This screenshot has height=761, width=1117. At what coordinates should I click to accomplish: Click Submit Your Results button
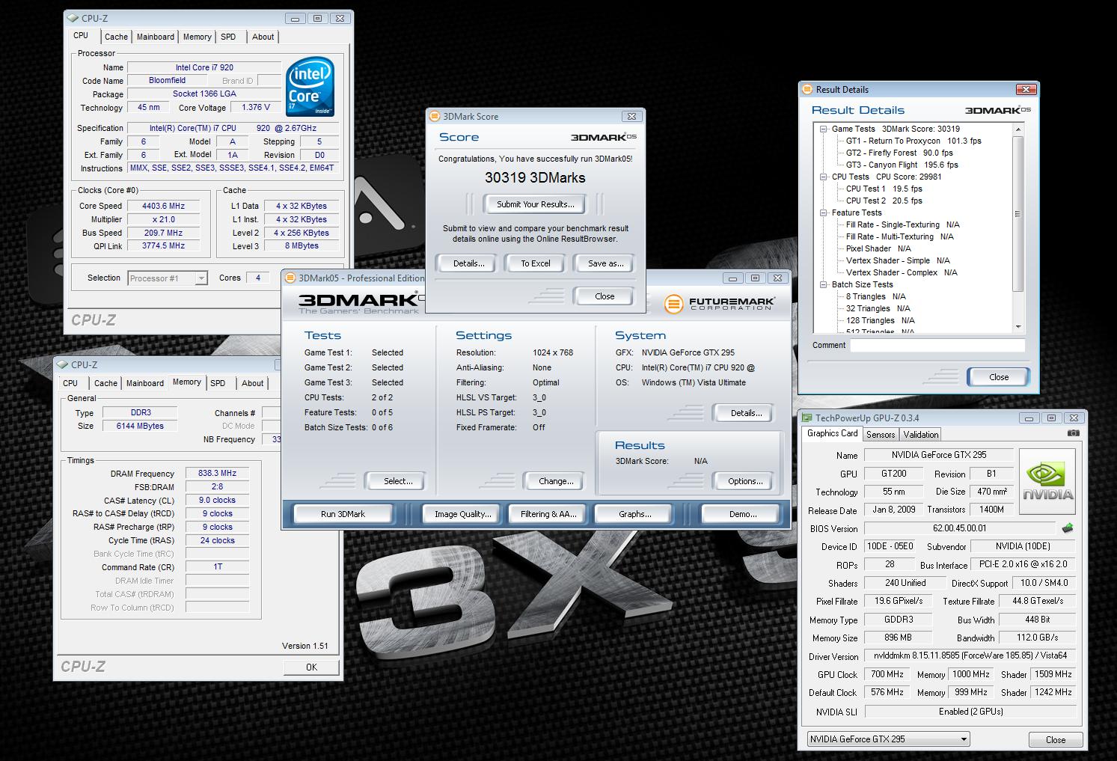tap(535, 204)
